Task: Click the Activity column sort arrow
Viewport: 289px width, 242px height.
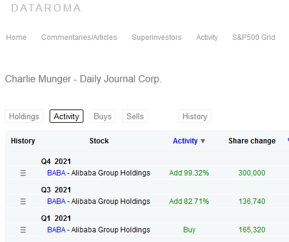Action: pyautogui.click(x=203, y=141)
